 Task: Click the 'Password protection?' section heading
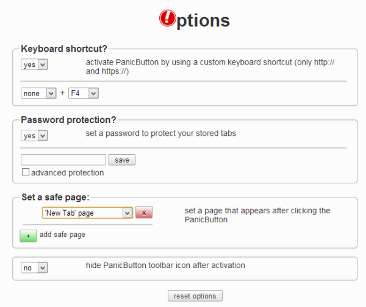(68, 119)
